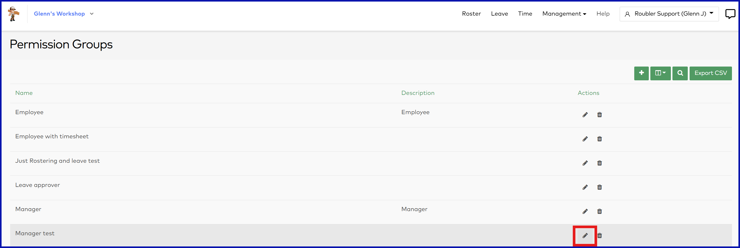Expand the column visibility dropdown

click(x=660, y=73)
